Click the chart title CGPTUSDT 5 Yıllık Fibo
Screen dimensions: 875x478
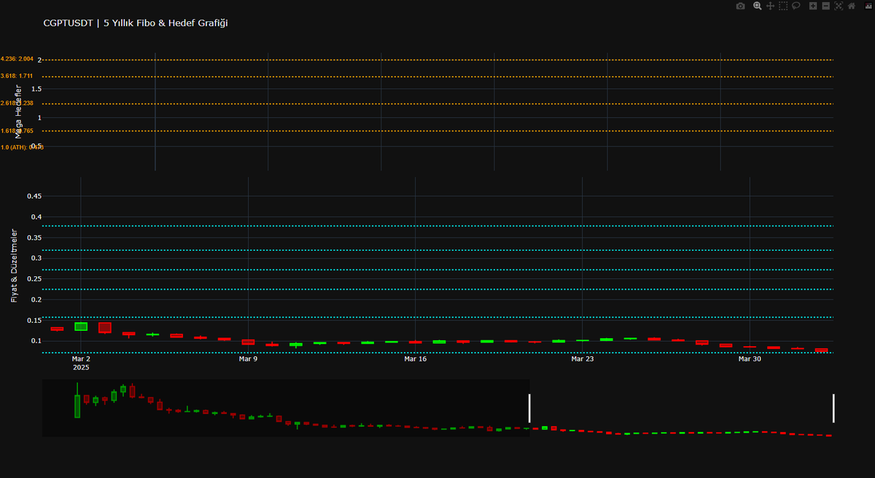coord(136,23)
